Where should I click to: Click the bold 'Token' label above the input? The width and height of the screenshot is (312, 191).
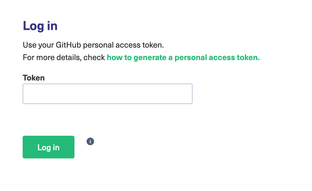pyautogui.click(x=34, y=78)
